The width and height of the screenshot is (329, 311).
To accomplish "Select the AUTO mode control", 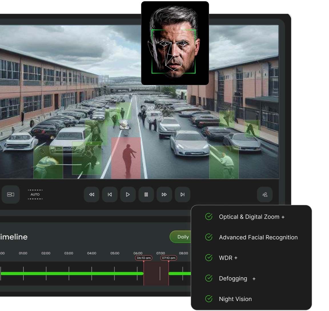I will tap(35, 194).
